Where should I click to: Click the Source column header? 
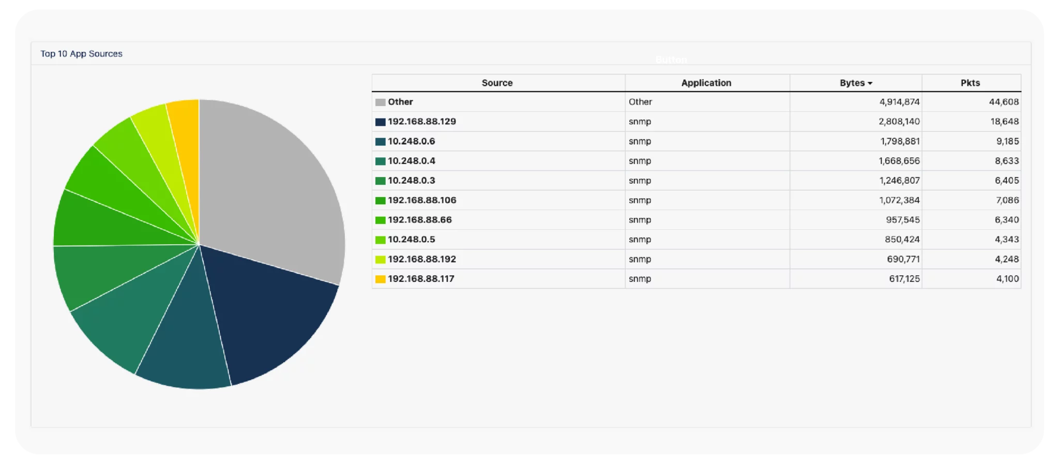point(497,83)
